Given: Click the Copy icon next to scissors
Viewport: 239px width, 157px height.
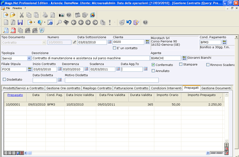Looking at the screenshot, I should [x=29, y=15].
